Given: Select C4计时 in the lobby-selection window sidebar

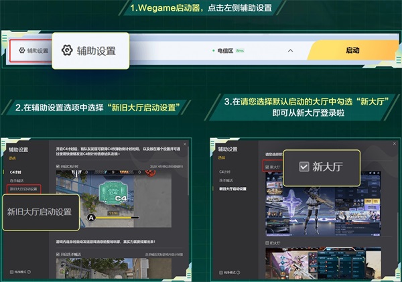Looking at the screenshot, I should click(x=225, y=171).
